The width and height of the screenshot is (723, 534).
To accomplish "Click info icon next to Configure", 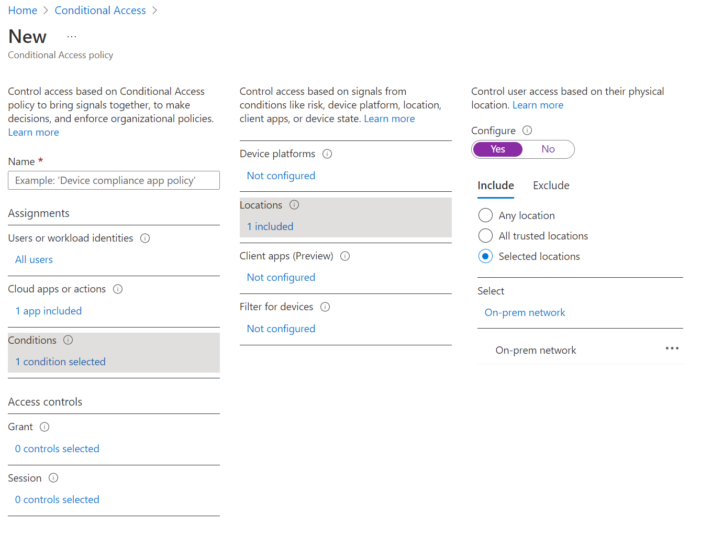I will pyautogui.click(x=527, y=130).
